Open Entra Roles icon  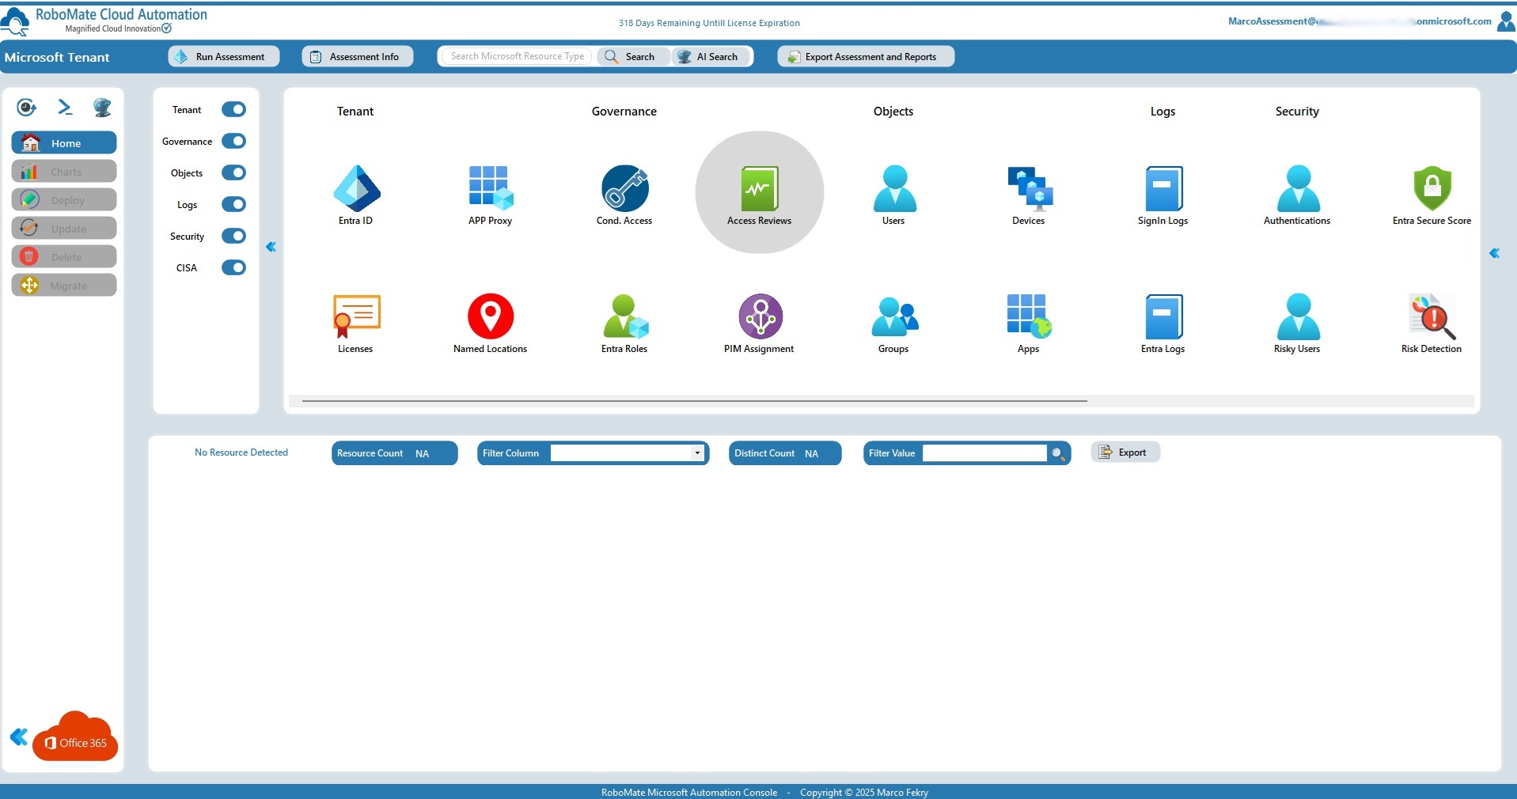pos(625,316)
